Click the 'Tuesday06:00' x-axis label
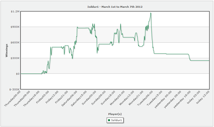The width and height of the screenshot is (214, 127). (x=145, y=98)
